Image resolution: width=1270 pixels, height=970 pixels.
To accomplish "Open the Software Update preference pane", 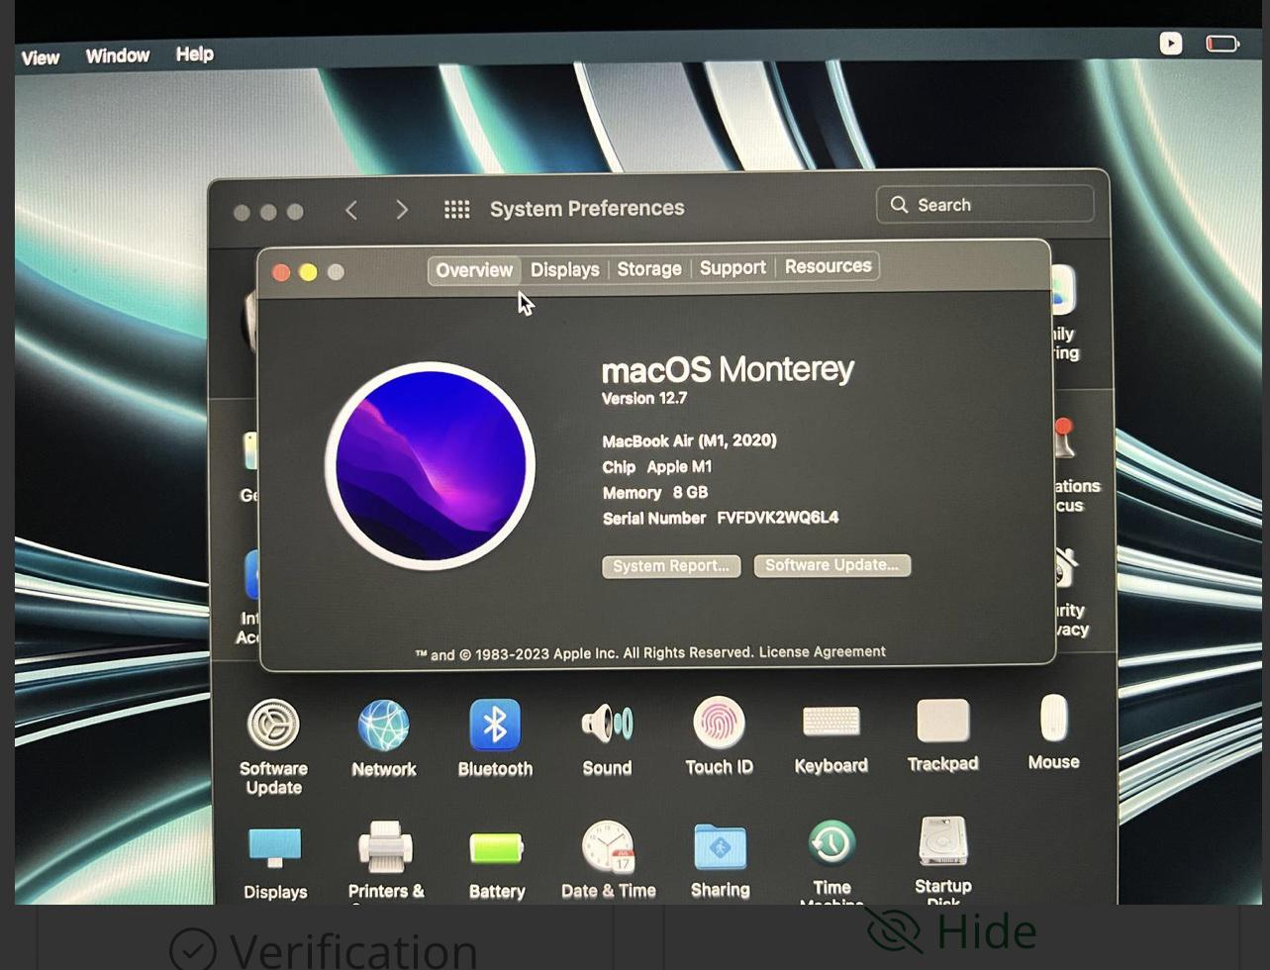I will (273, 747).
